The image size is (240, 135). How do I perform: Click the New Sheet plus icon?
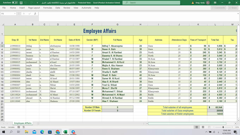click(x=38, y=123)
